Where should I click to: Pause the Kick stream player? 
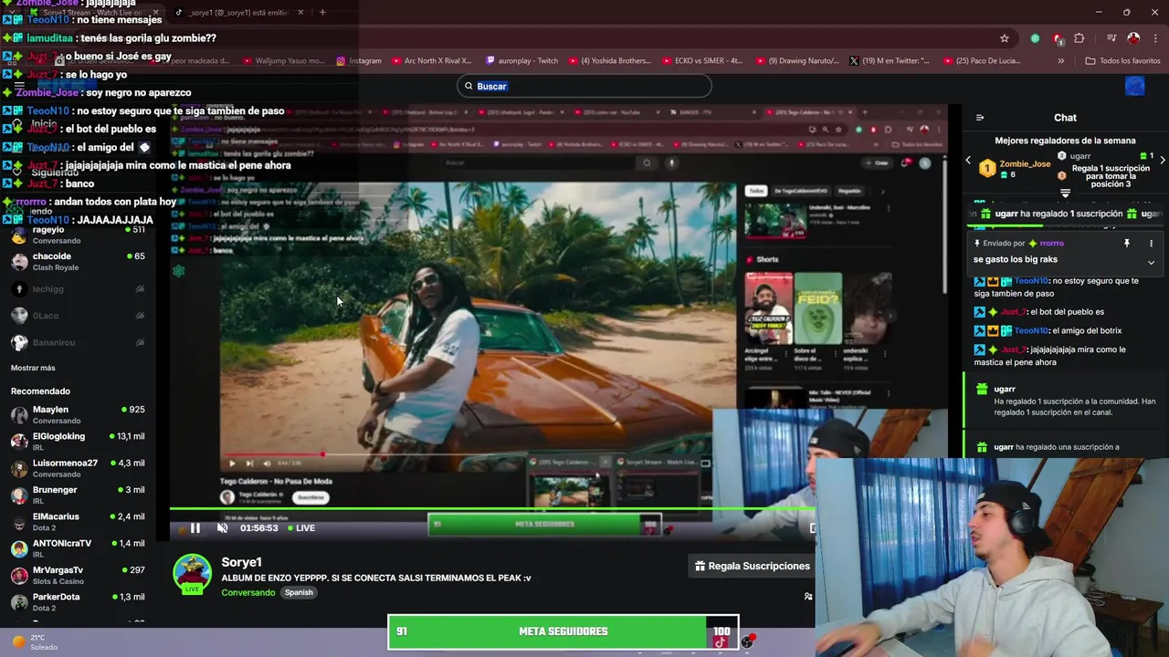tap(195, 527)
